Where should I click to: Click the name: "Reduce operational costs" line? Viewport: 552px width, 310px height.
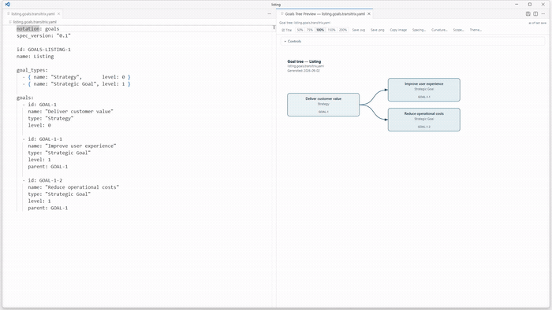click(73, 187)
